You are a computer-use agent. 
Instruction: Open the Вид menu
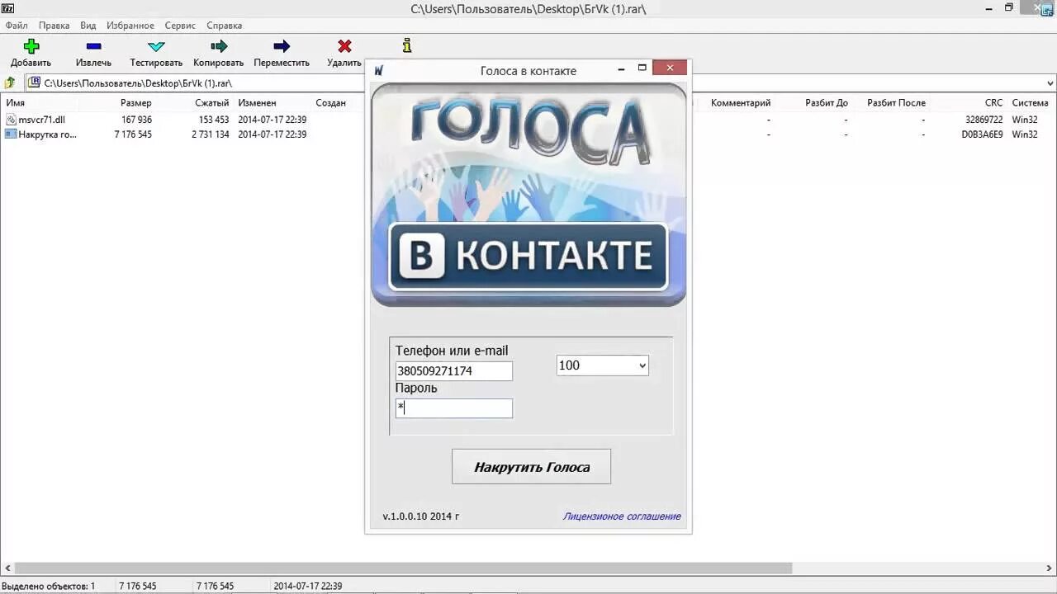click(x=88, y=26)
